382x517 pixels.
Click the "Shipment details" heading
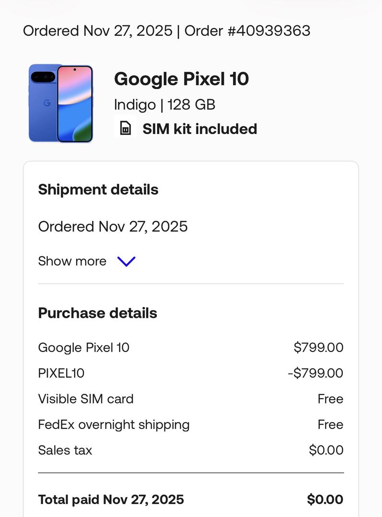pyautogui.click(x=98, y=190)
